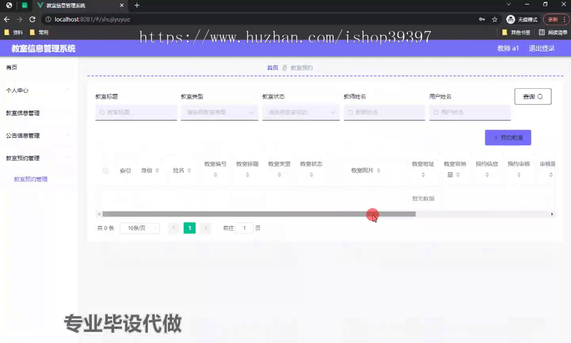Open the incognito 无痕模式 profile icon
Image resolution: width=571 pixels, height=343 pixels.
pyautogui.click(x=511, y=19)
